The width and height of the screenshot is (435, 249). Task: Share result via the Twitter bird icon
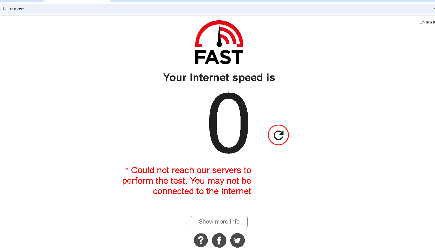coord(237,240)
